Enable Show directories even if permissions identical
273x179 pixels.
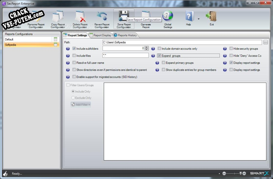coord(74,69)
